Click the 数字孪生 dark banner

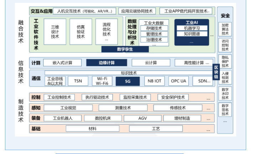pyautogui.click(x=125, y=49)
